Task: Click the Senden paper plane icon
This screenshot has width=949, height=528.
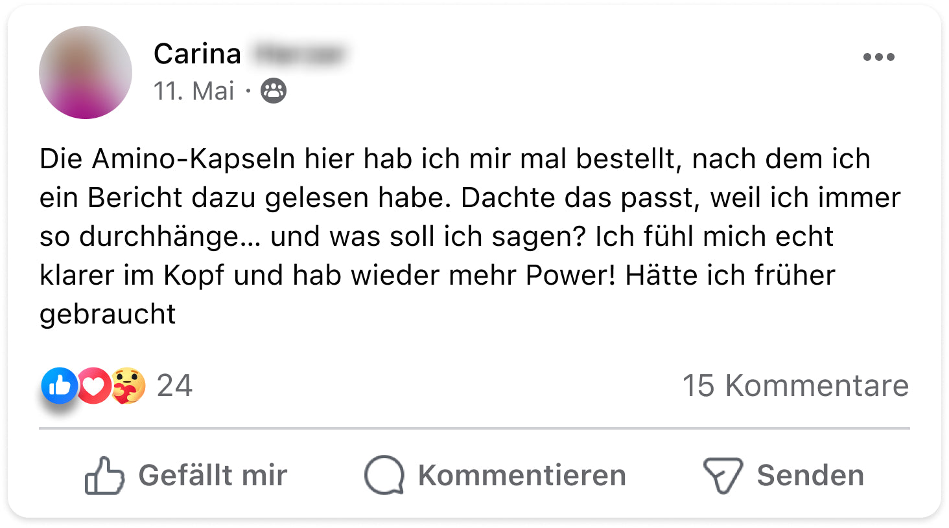Action: tap(723, 476)
